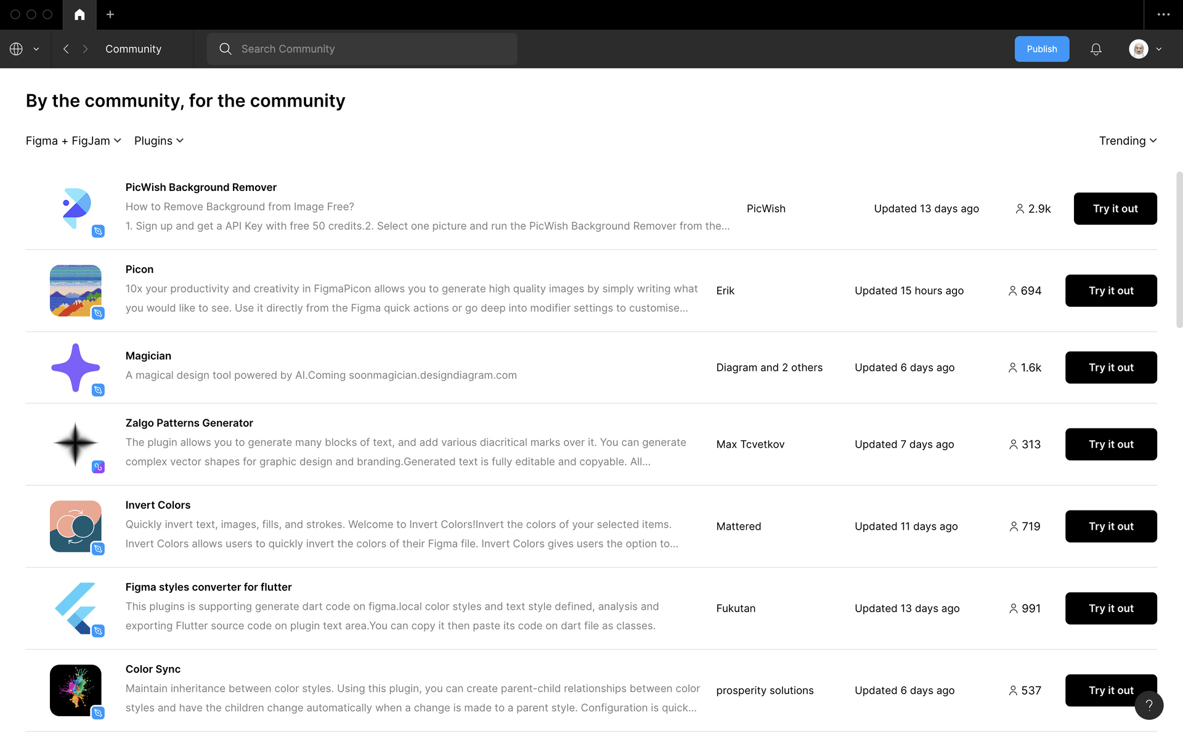This screenshot has width=1183, height=739.
Task: Open the Trending sort dropdown
Action: pos(1128,140)
